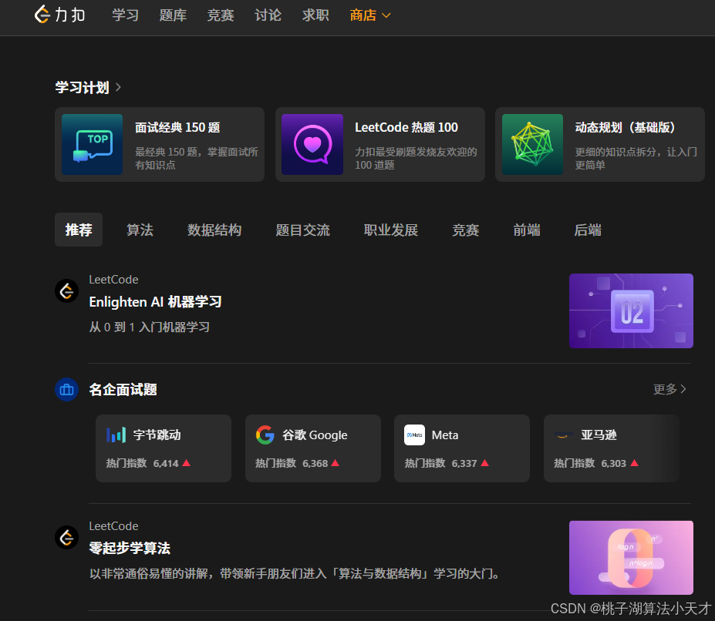This screenshot has height=621, width=715.
Task: Open 求职 in the navigation bar
Action: [315, 15]
